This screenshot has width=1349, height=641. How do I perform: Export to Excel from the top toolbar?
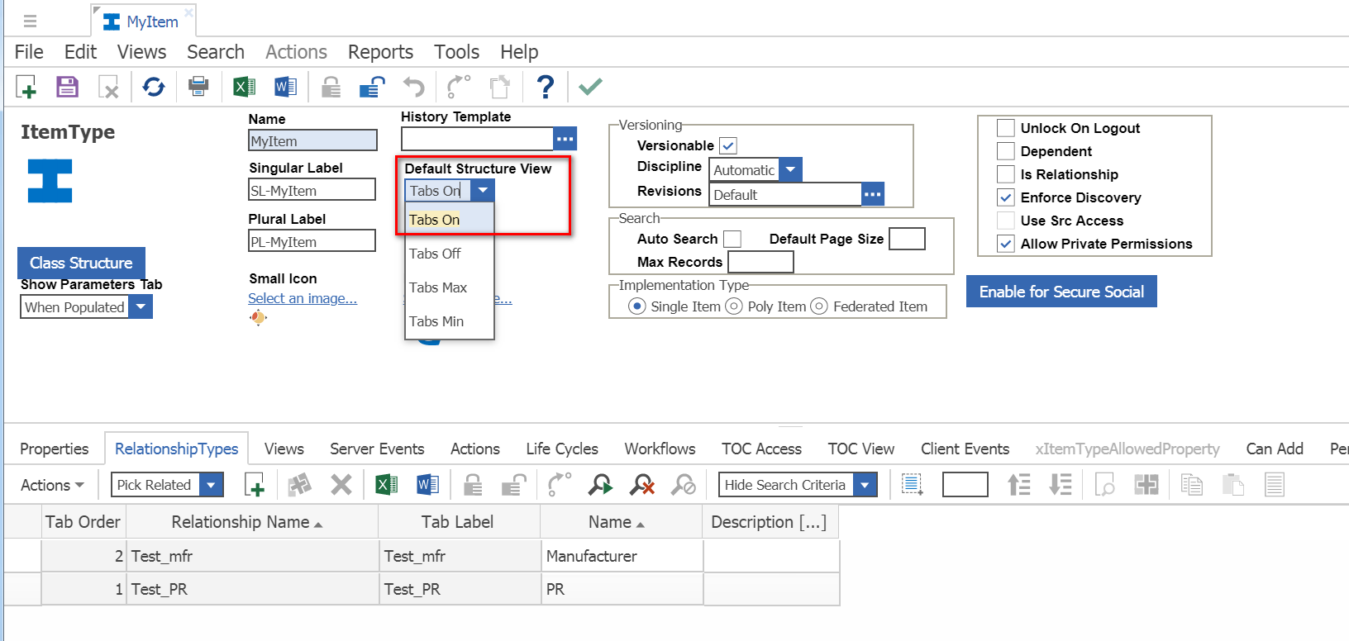(244, 87)
